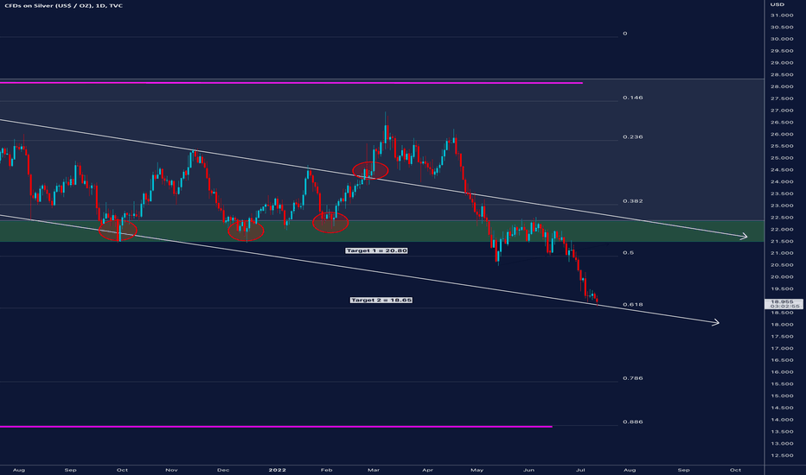Image resolution: width=806 pixels, height=475 pixels.
Task: Click the 12.500 price axis value
Action: click(x=781, y=455)
